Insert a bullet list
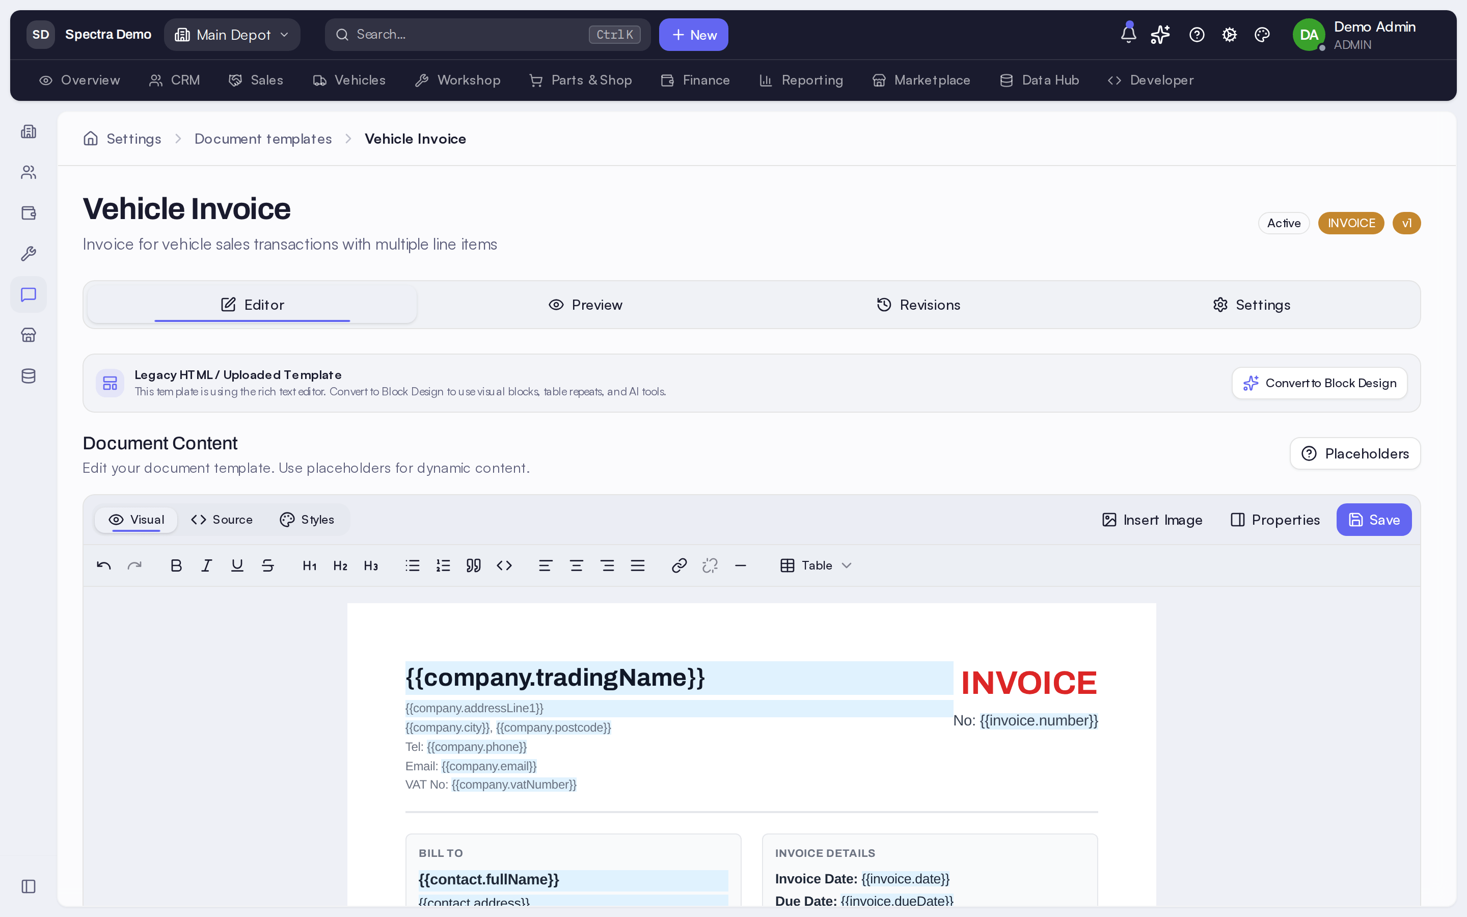1467x917 pixels. pyautogui.click(x=412, y=565)
